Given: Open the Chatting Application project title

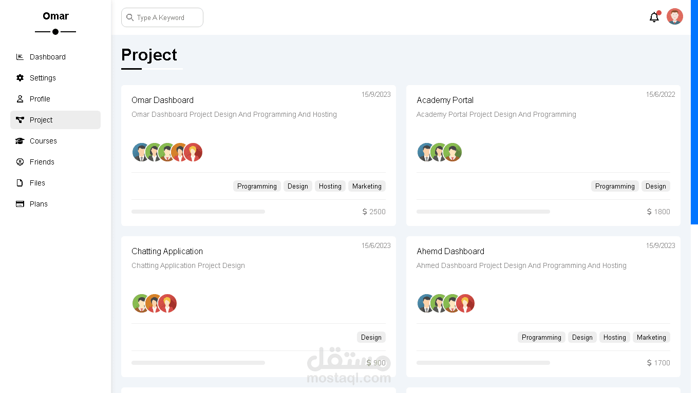Looking at the screenshot, I should (167, 251).
